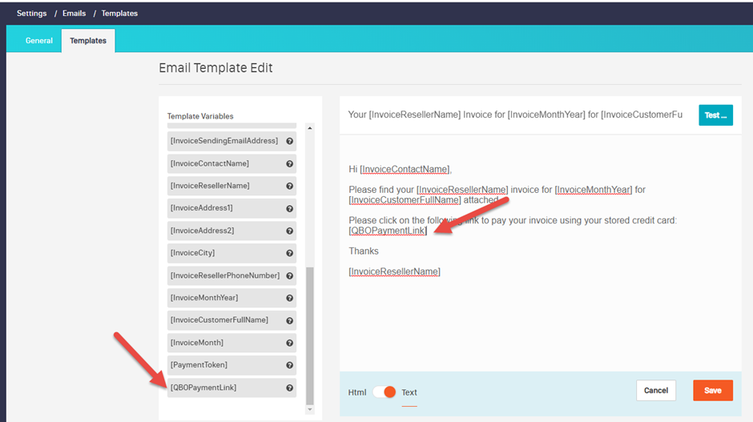Insert the [InvoiceCustomerFullName] template variable
The image size is (753, 422).
219,320
